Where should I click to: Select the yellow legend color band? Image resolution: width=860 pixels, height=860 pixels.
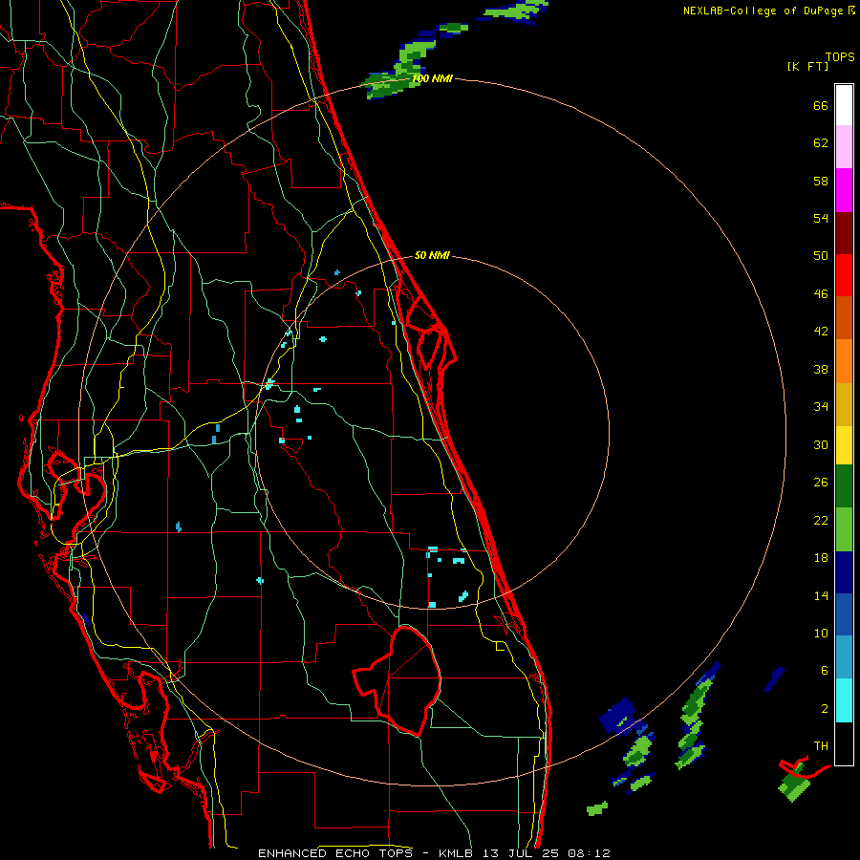click(844, 445)
